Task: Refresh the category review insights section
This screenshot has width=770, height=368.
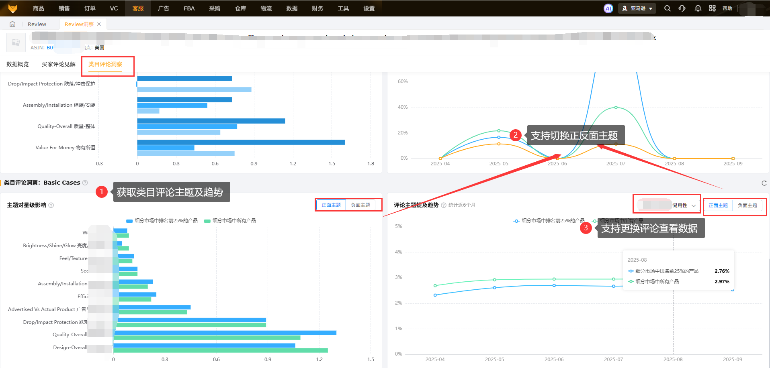Action: [764, 183]
